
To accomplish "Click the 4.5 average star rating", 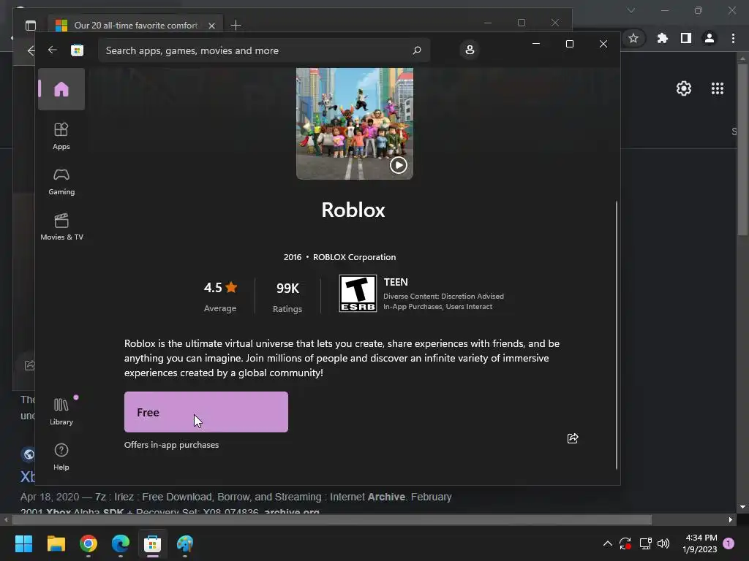I will (x=220, y=288).
